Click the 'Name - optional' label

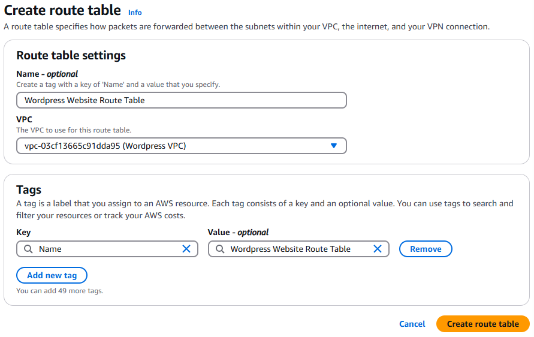(47, 74)
